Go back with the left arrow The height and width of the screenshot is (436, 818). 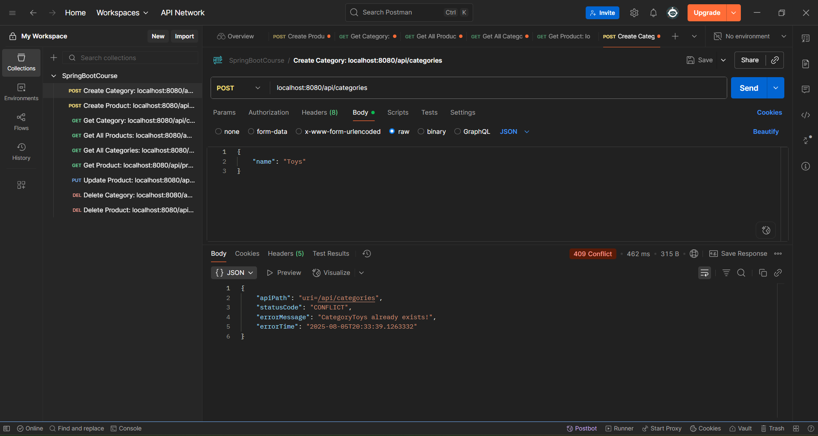pos(33,13)
